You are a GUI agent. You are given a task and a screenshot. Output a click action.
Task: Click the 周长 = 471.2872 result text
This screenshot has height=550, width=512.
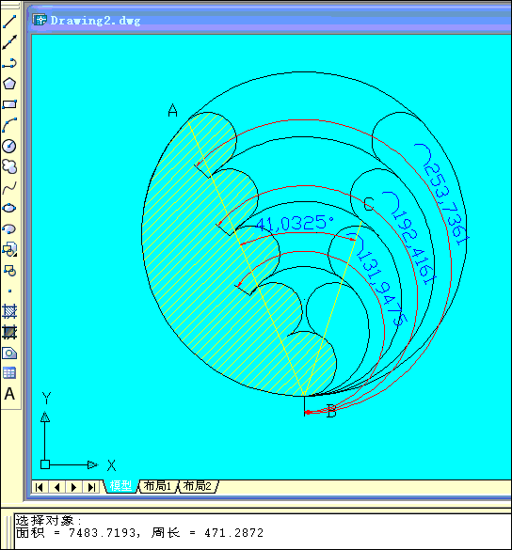pos(208,533)
